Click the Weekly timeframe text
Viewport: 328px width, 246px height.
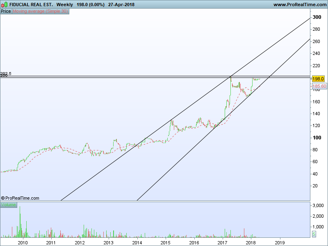[65, 5]
